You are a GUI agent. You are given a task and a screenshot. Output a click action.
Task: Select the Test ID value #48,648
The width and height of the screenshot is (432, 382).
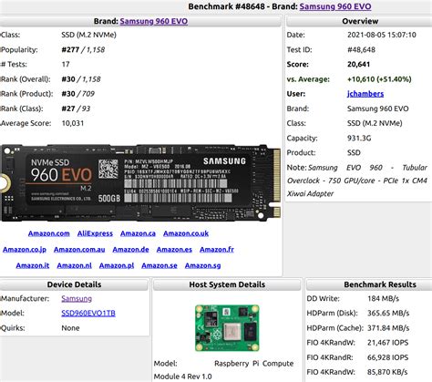tap(361, 49)
